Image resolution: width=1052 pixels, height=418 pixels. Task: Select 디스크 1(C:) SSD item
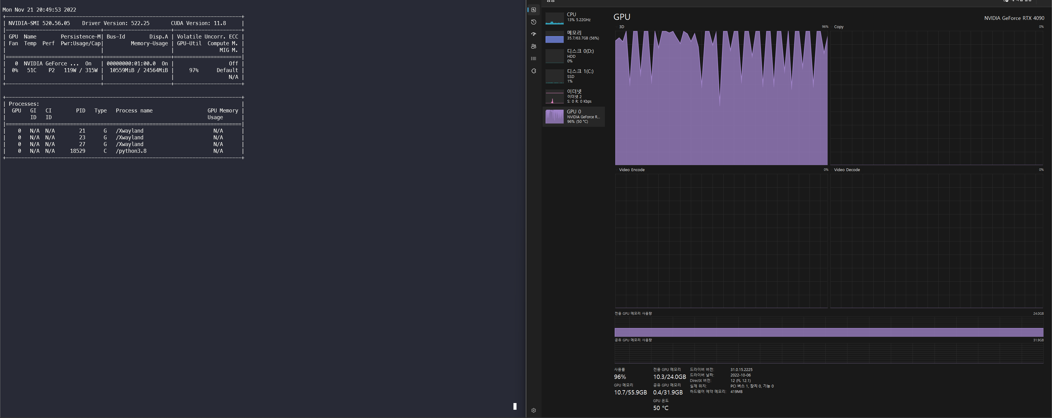574,76
